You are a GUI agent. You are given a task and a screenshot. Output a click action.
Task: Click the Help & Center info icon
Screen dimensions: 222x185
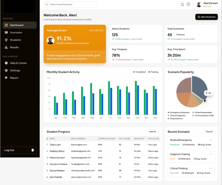[6, 63]
